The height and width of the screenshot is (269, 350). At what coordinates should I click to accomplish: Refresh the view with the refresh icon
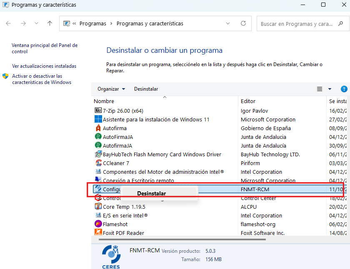[x=243, y=23]
